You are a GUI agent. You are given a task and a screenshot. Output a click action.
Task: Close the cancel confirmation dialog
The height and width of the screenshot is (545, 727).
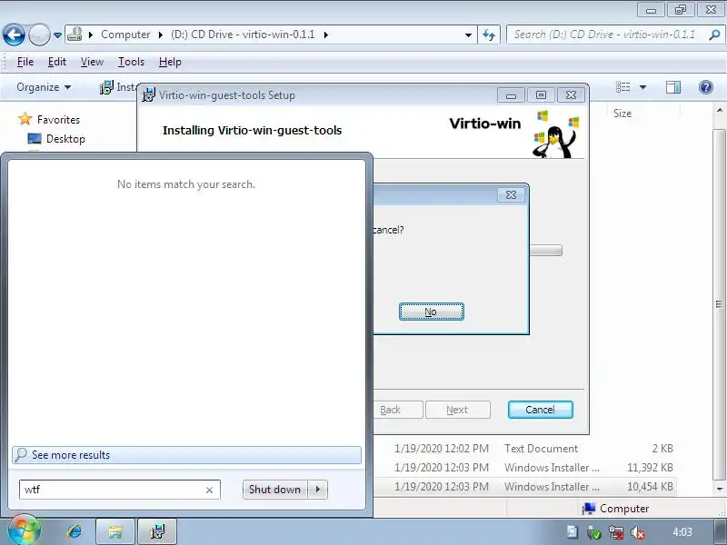511,195
